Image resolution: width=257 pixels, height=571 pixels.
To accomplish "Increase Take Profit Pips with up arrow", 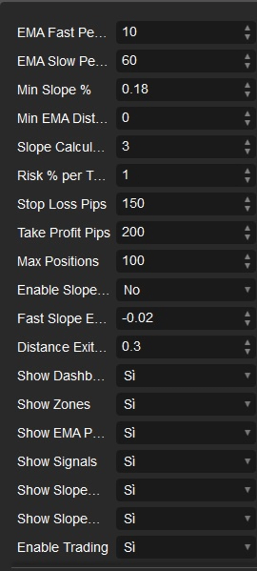I will 247,229.
